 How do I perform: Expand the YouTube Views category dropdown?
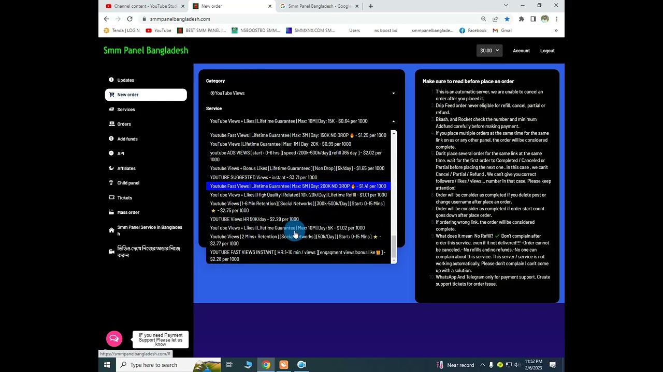pos(302,94)
